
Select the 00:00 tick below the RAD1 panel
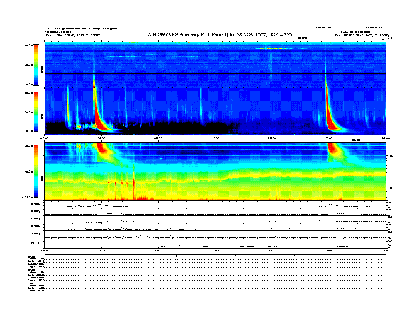(44, 138)
